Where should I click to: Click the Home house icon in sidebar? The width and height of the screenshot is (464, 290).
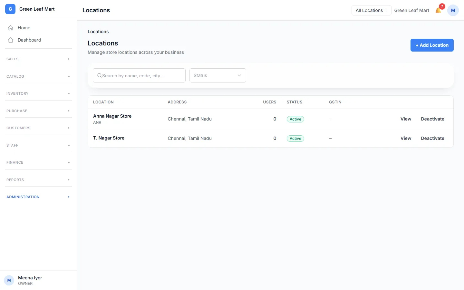pos(11,28)
